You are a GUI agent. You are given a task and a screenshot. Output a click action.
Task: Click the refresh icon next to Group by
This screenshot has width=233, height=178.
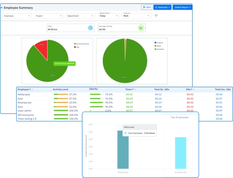[x=156, y=16]
